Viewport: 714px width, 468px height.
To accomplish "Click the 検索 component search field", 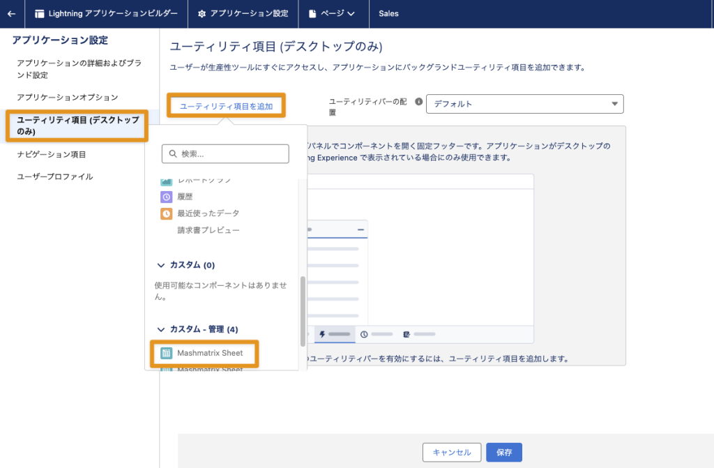I will (225, 153).
